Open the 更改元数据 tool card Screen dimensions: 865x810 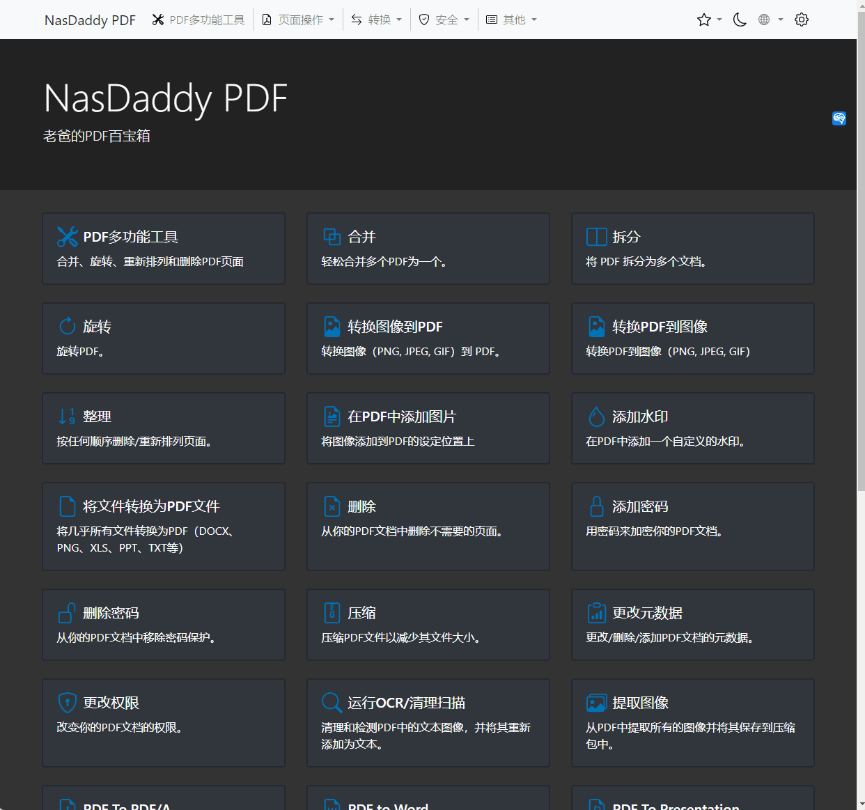point(692,625)
